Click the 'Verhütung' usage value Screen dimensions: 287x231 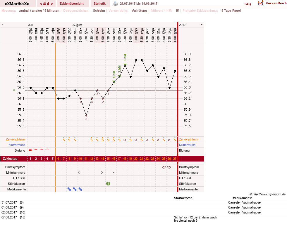pyautogui.click(x=139, y=11)
